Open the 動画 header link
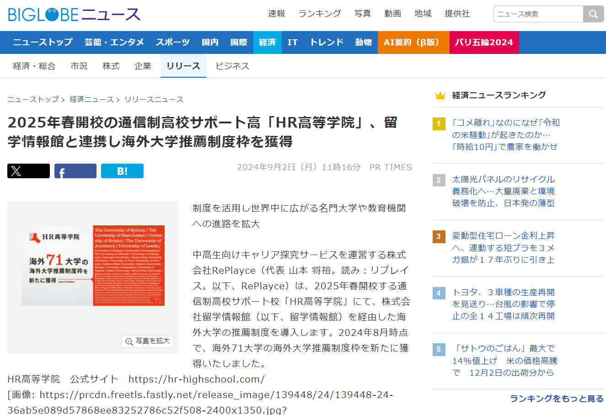This screenshot has width=606, height=415. [x=393, y=14]
